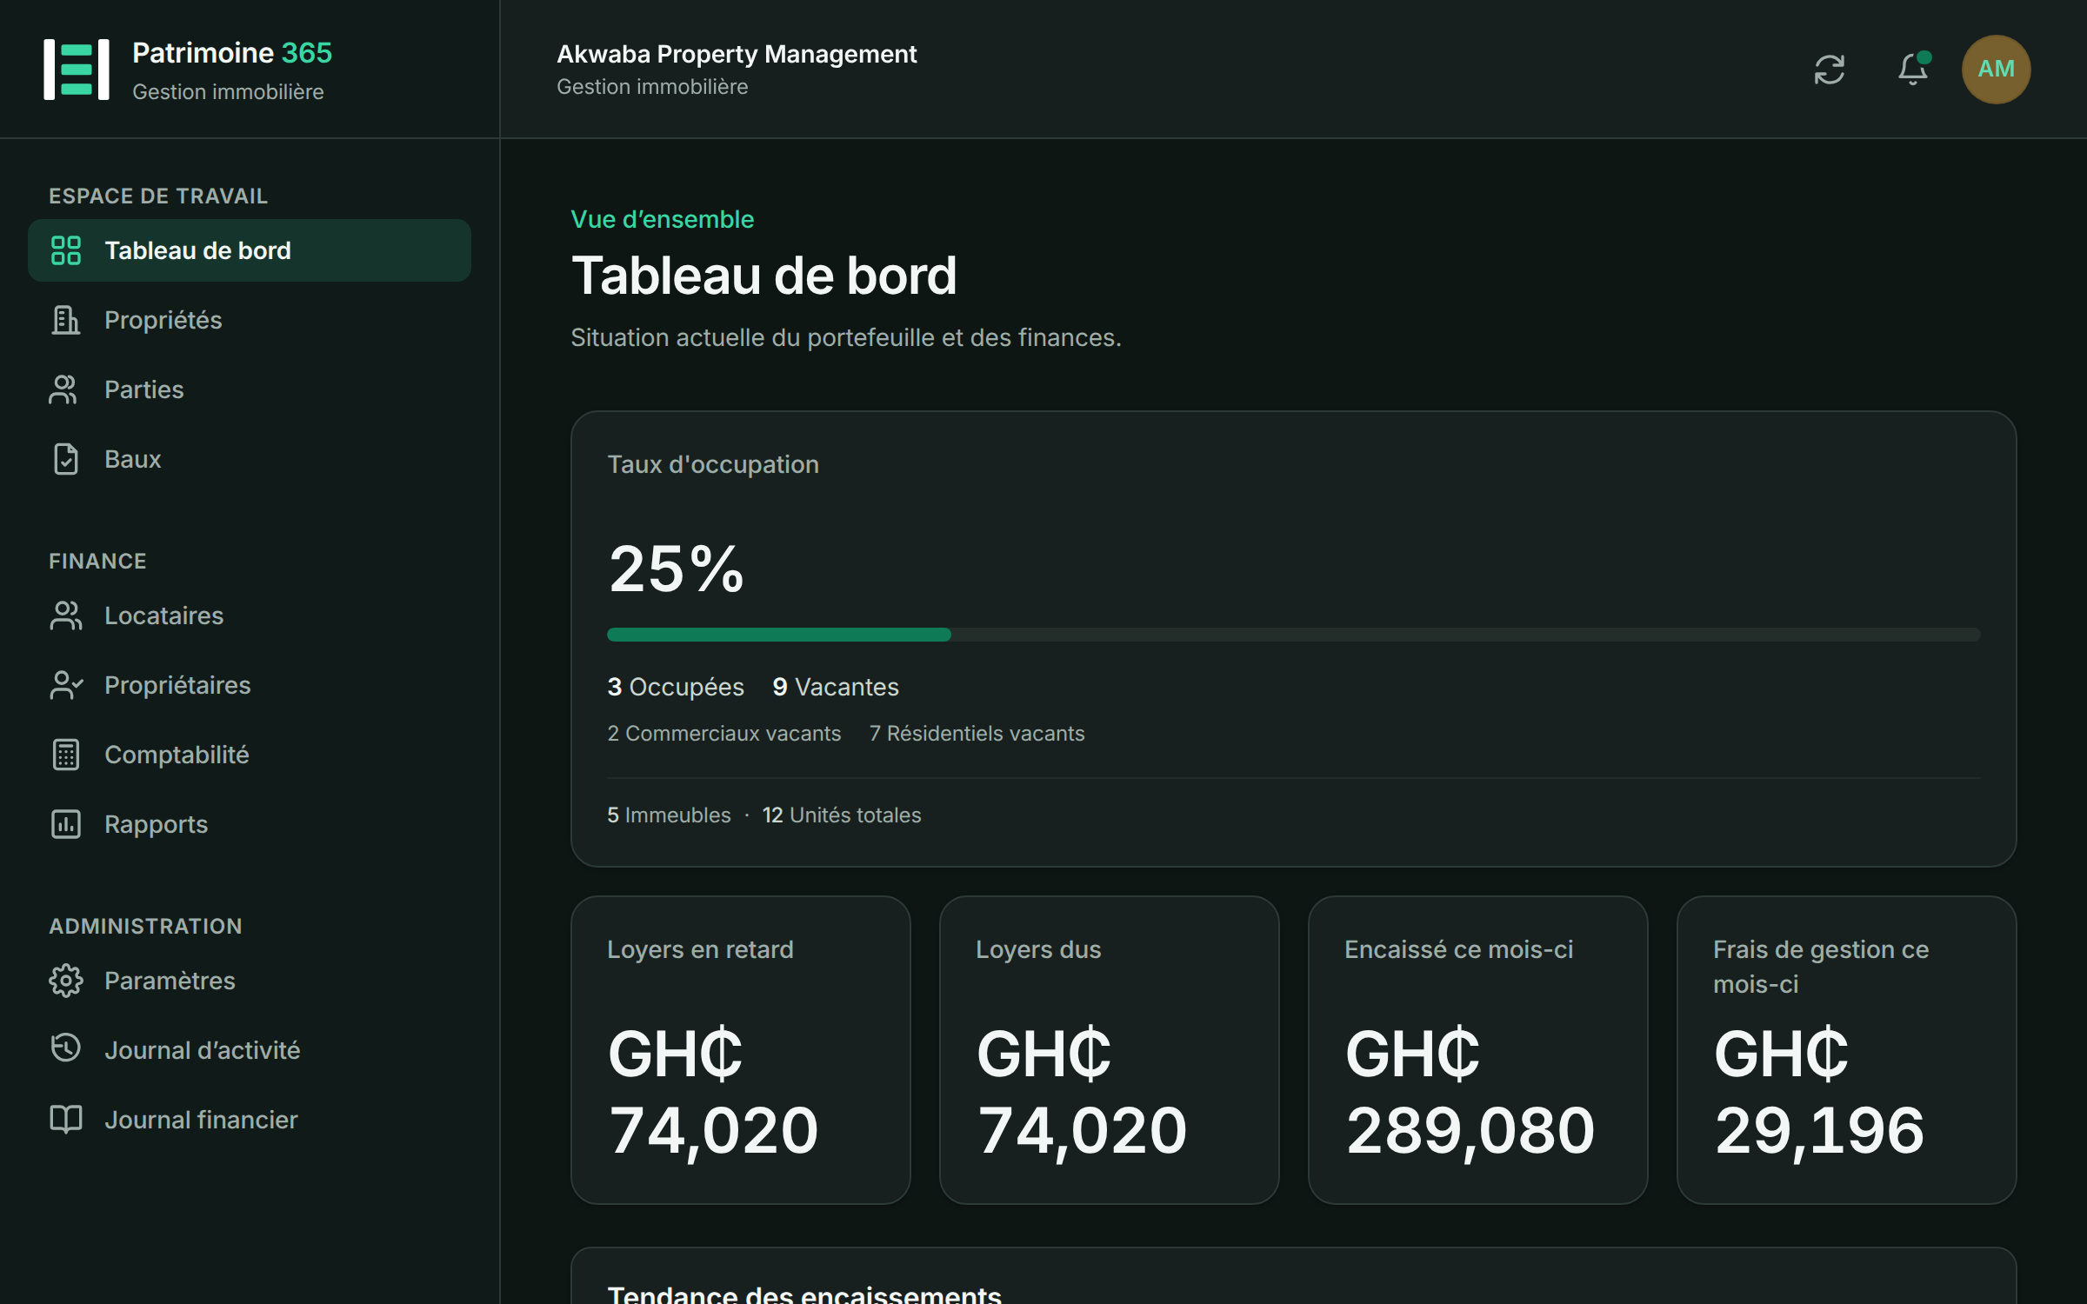Click the refresh sync icon

1830,70
